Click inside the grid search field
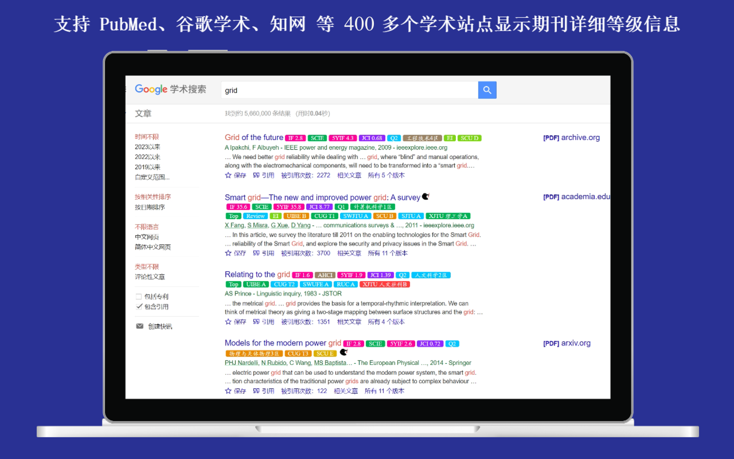 coord(344,90)
